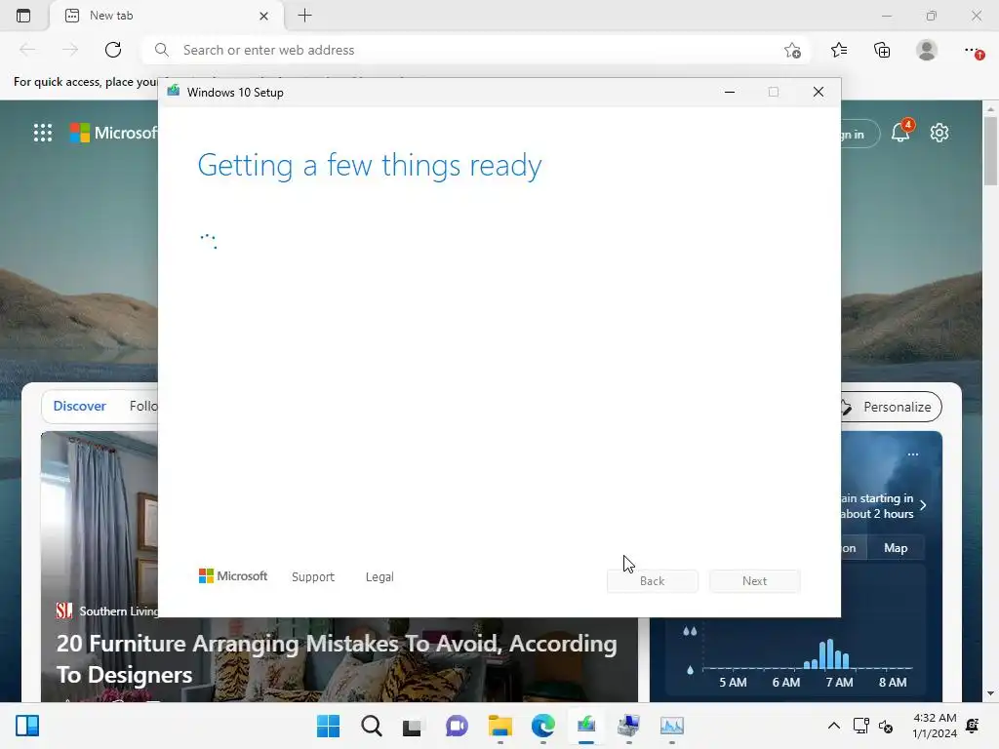Launch Chat from taskbar
Viewport: 999px width, 749px height.
(457, 726)
